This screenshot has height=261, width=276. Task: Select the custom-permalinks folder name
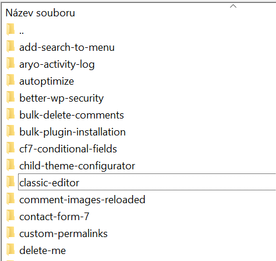click(63, 234)
